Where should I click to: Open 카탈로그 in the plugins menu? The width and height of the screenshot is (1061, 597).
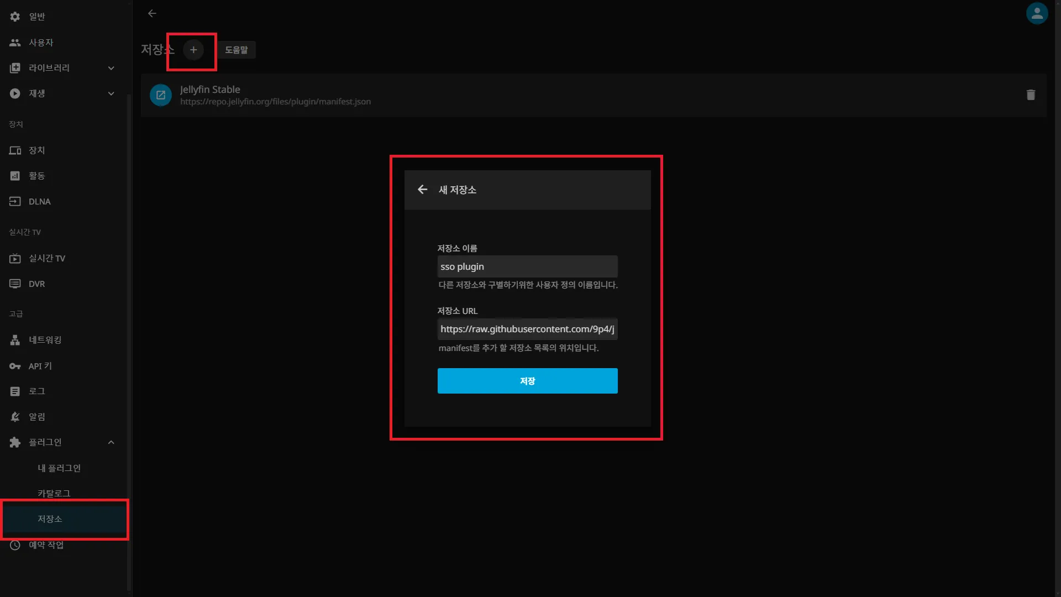(53, 493)
